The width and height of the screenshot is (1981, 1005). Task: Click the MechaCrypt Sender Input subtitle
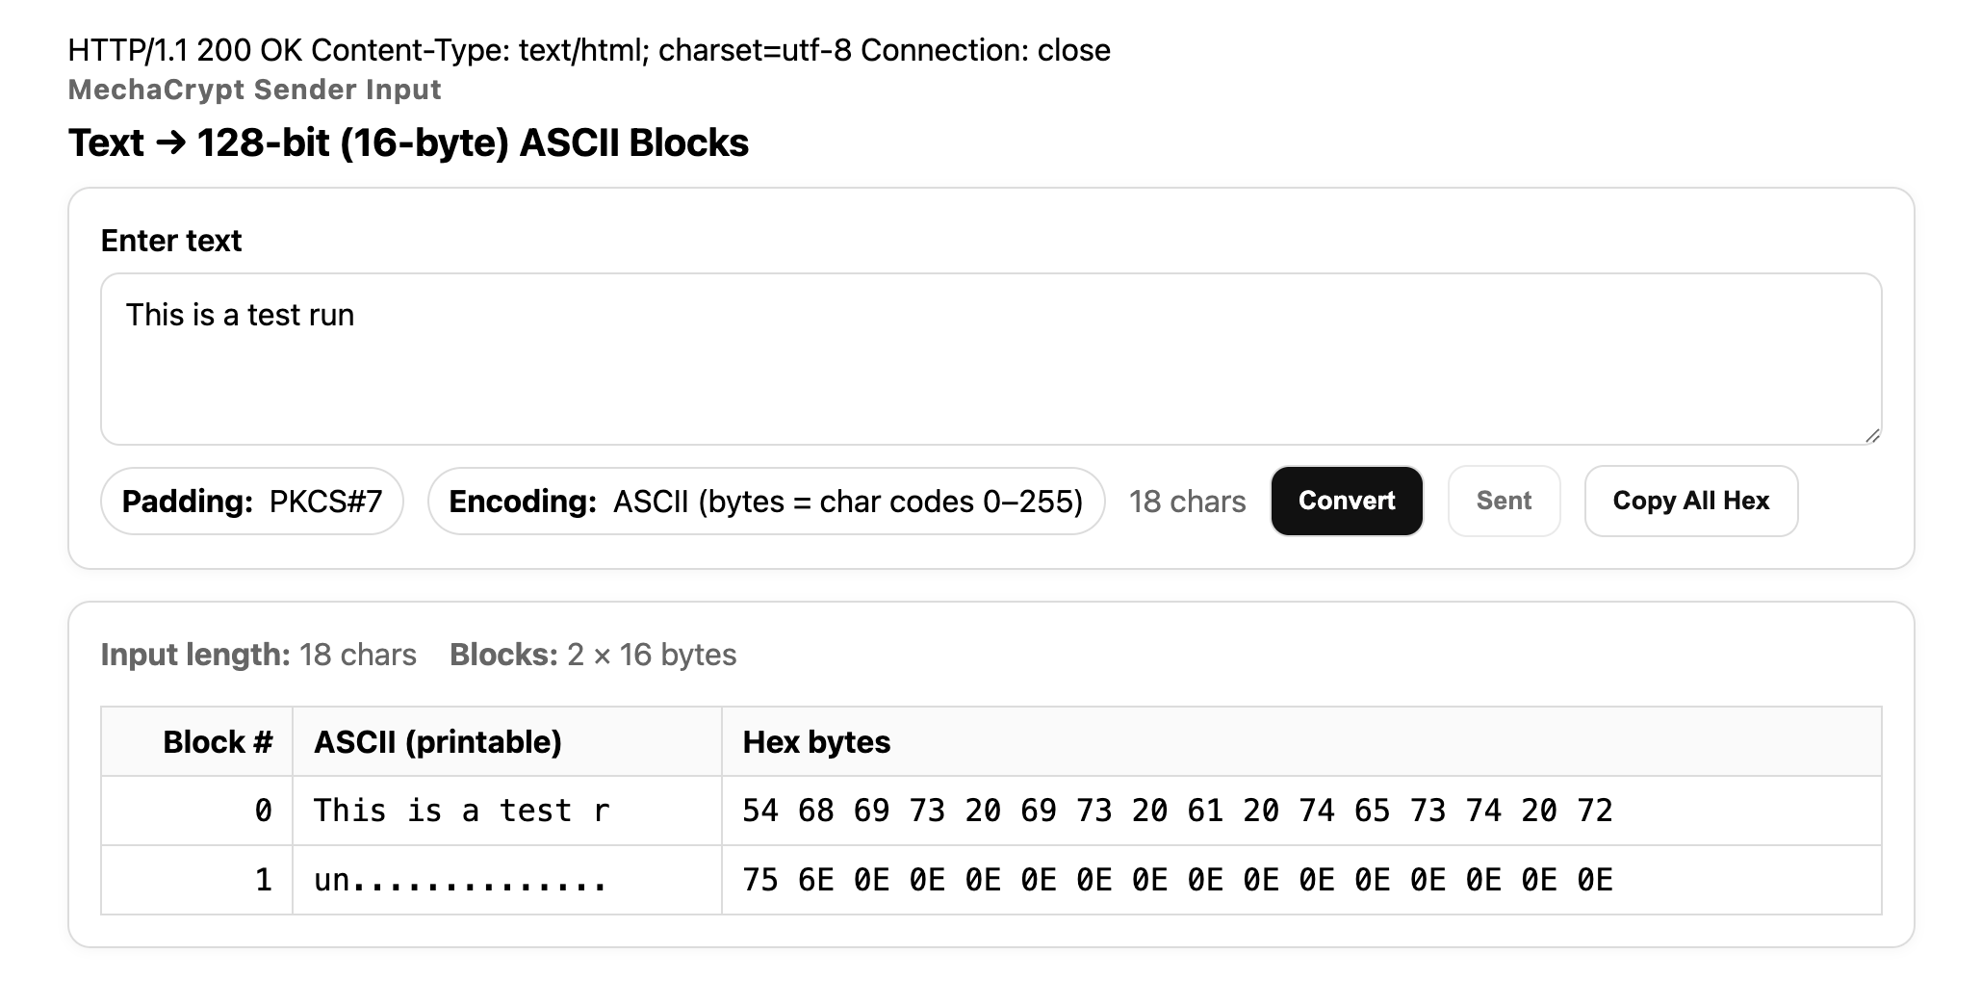[254, 90]
